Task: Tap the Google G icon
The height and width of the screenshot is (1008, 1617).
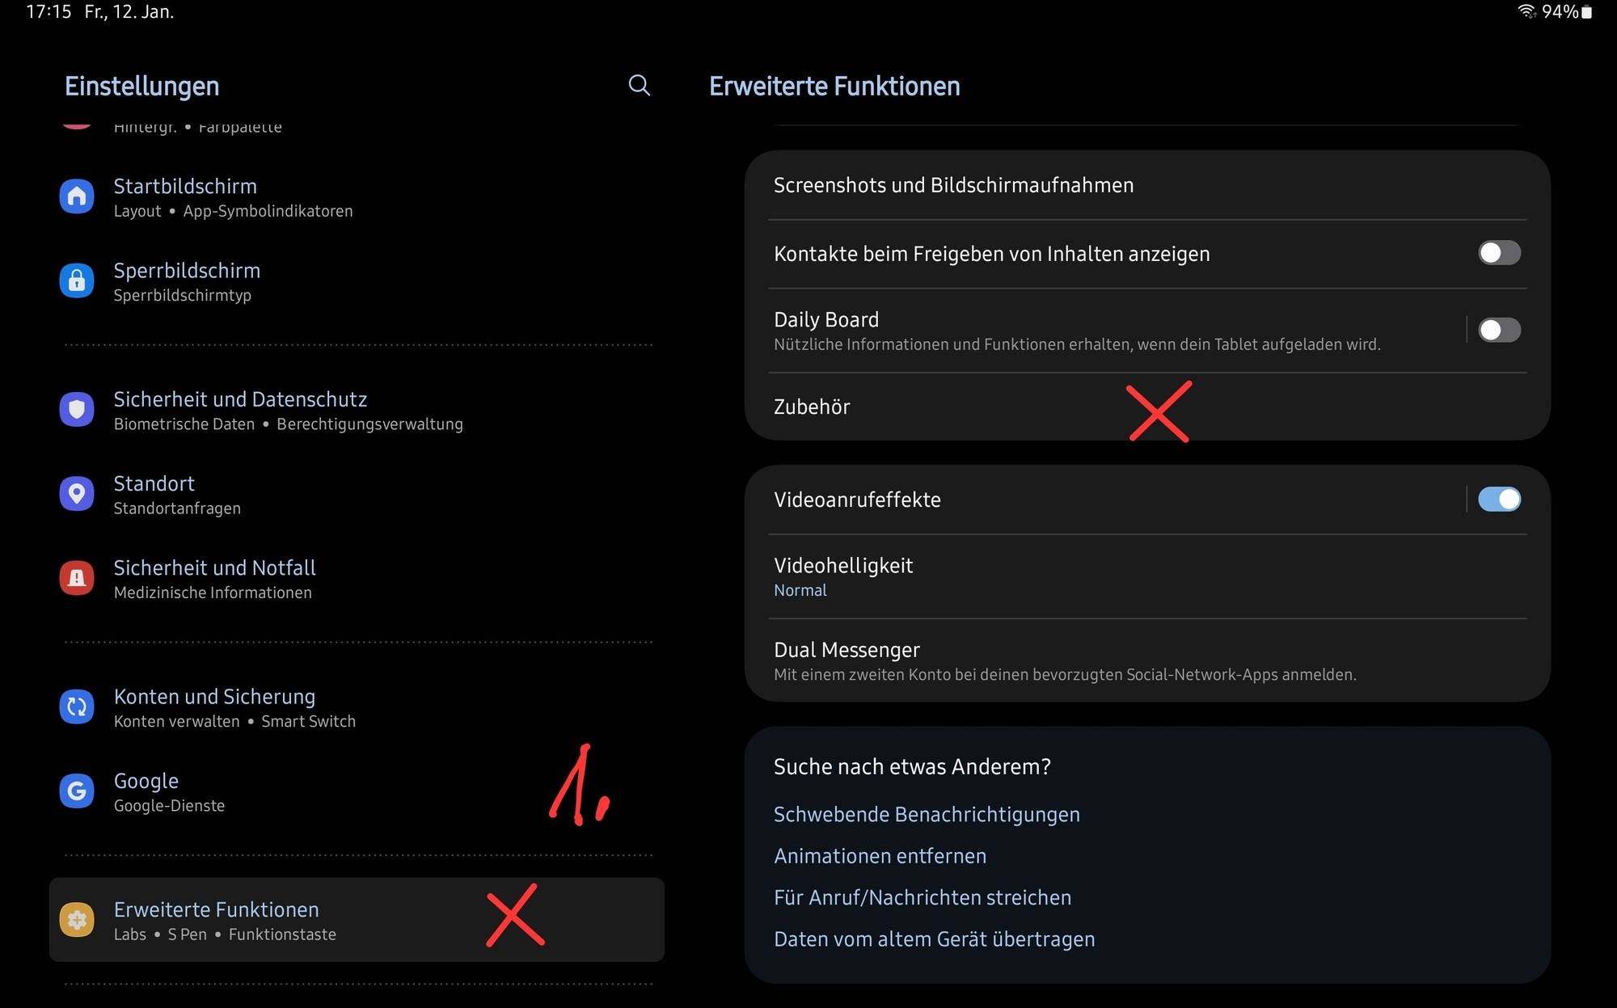Action: (x=77, y=791)
